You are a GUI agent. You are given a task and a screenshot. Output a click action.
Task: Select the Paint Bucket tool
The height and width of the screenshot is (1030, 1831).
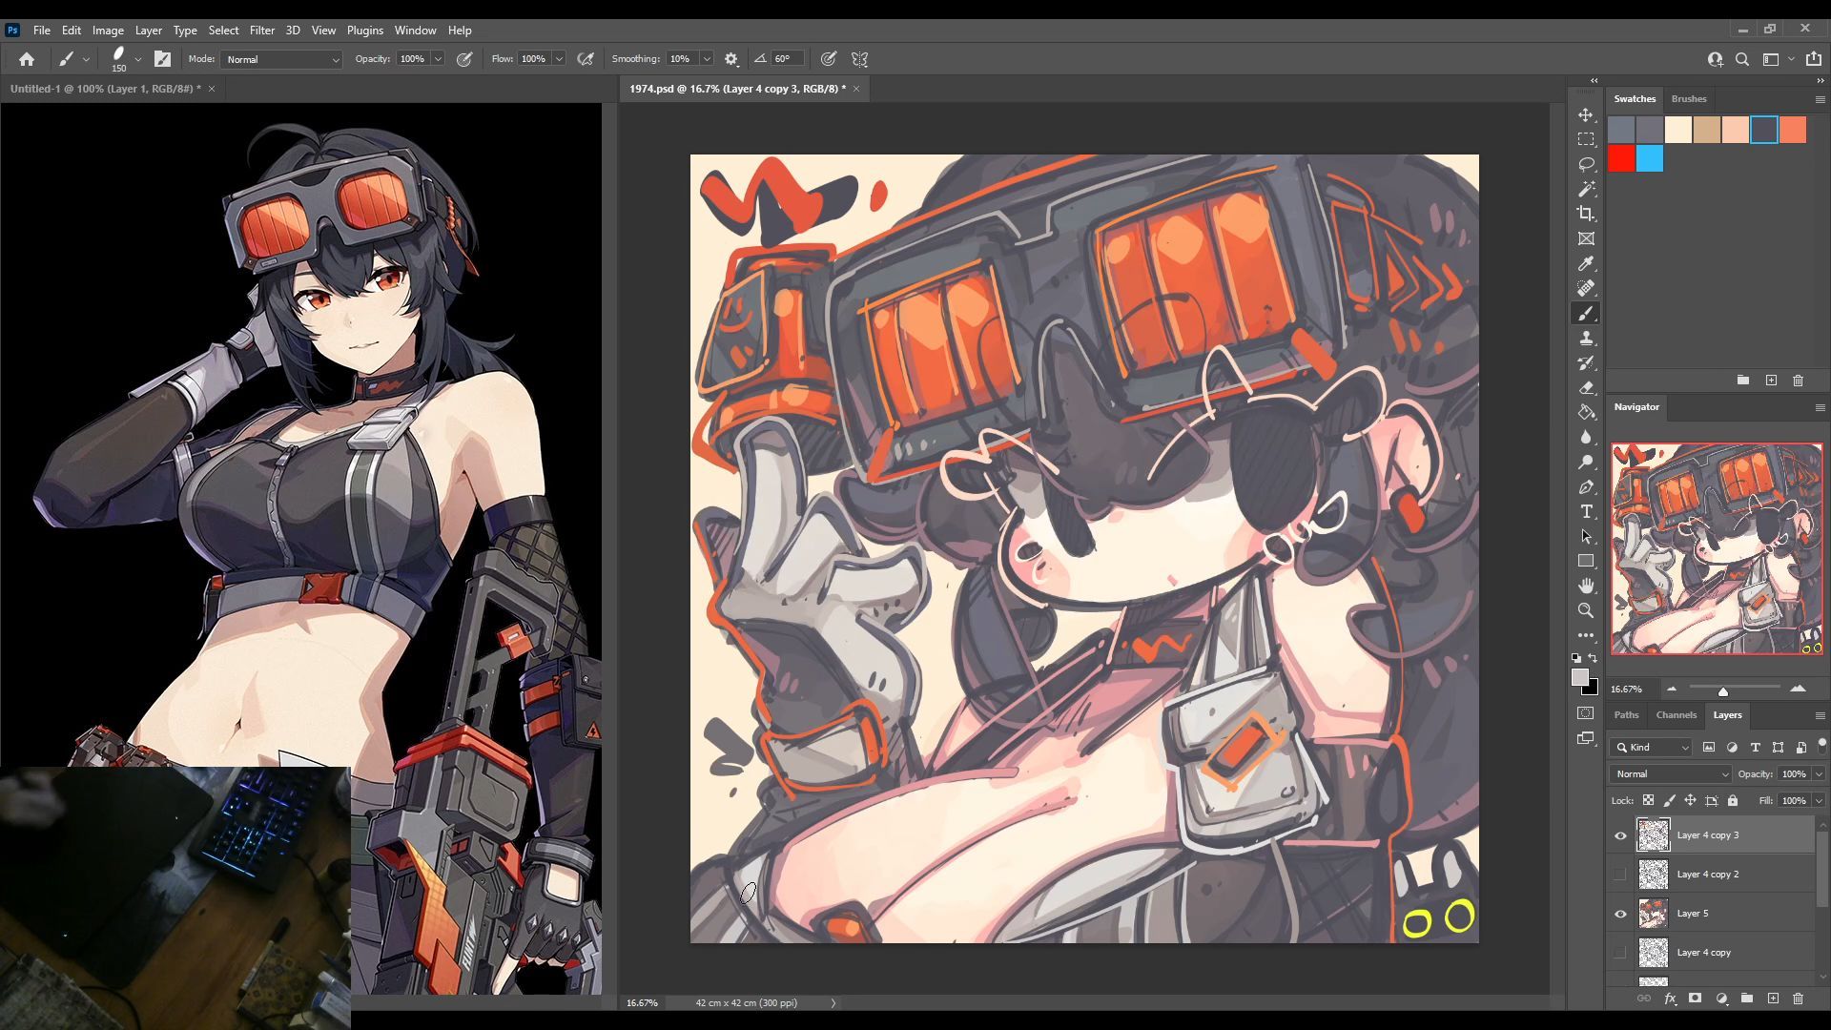pos(1586,412)
